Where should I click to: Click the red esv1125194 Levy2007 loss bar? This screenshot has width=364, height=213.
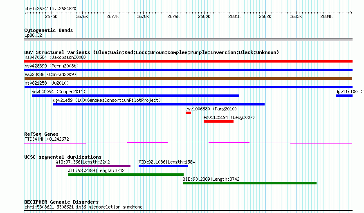pyautogui.click(x=218, y=121)
